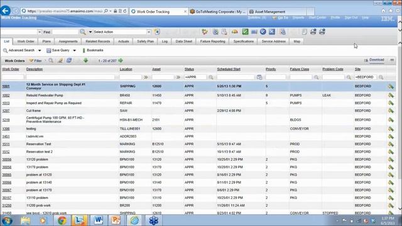
Task: Open Google Chrome from the taskbar
Action: tap(62, 220)
